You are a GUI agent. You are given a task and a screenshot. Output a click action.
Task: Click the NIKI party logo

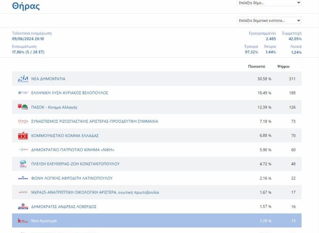(23, 149)
